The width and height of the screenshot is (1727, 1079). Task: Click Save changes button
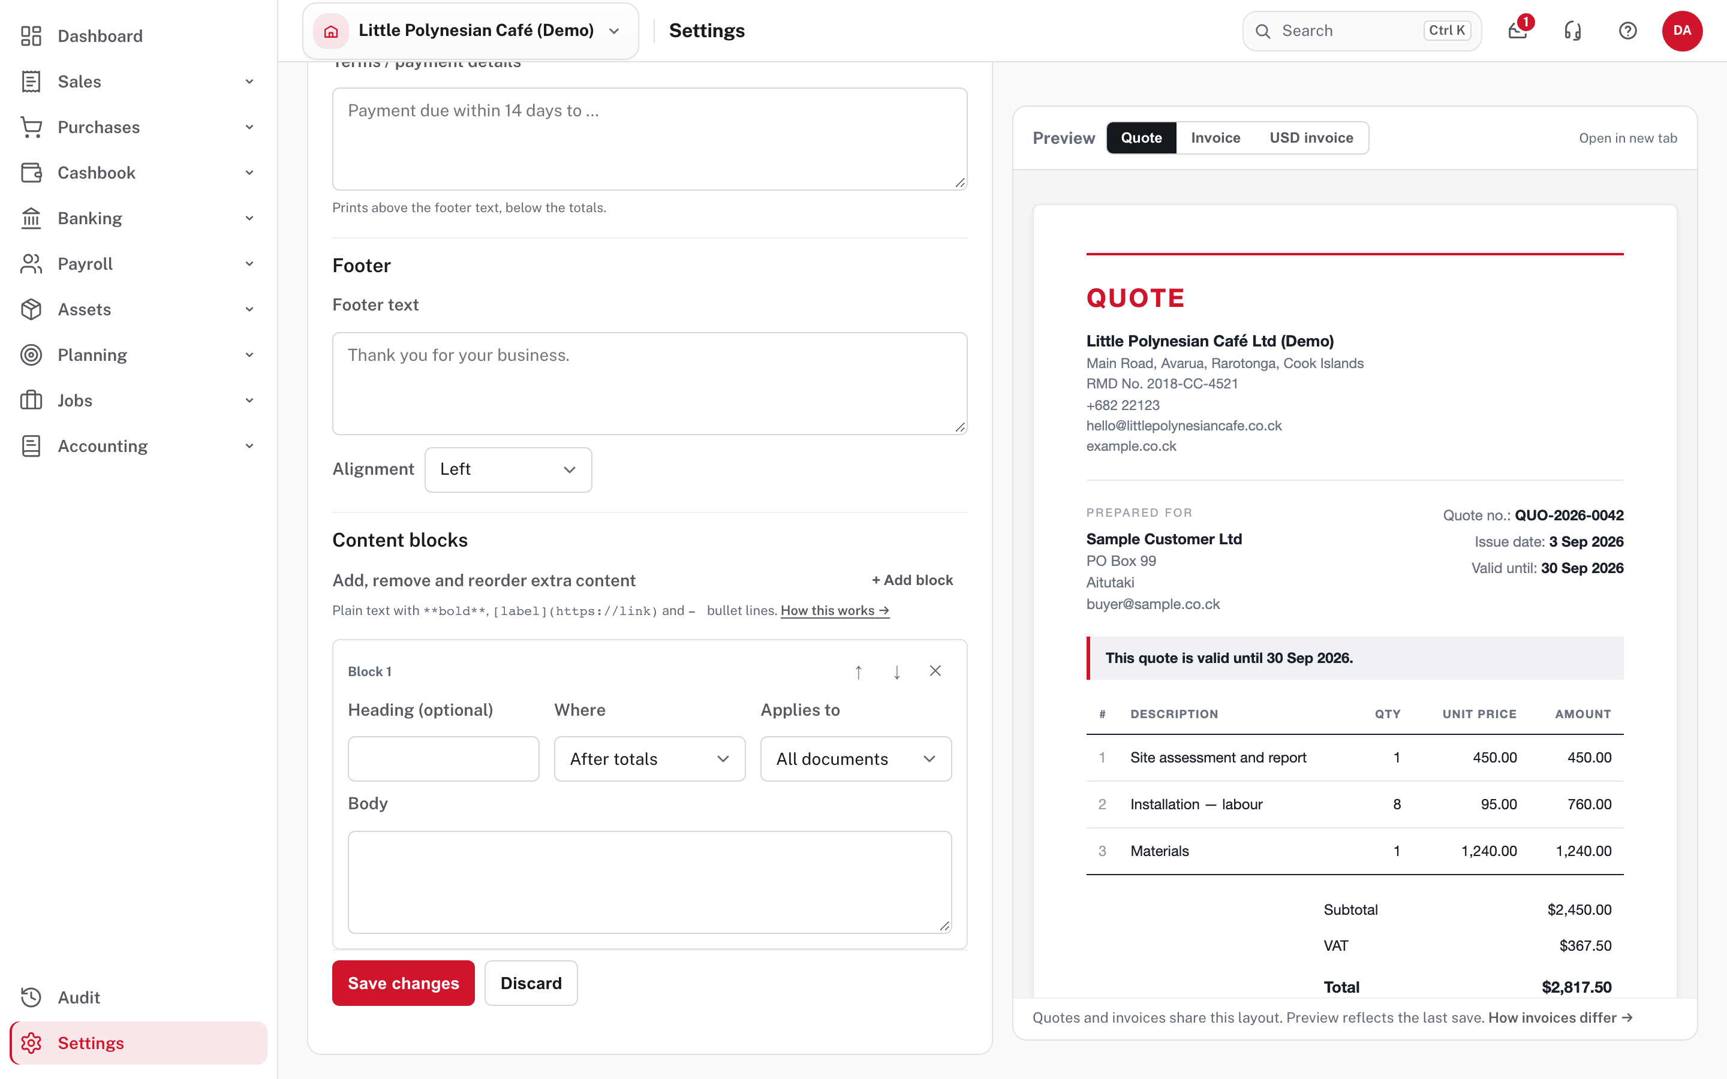coord(403,982)
